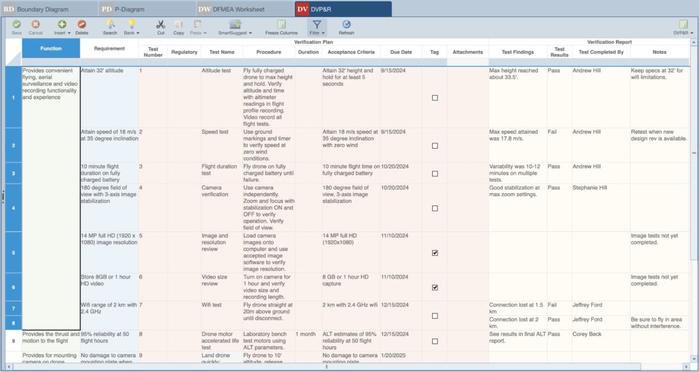Click "Connection lost at 1.5 km" finding
The image size is (699, 372).
tap(517, 309)
